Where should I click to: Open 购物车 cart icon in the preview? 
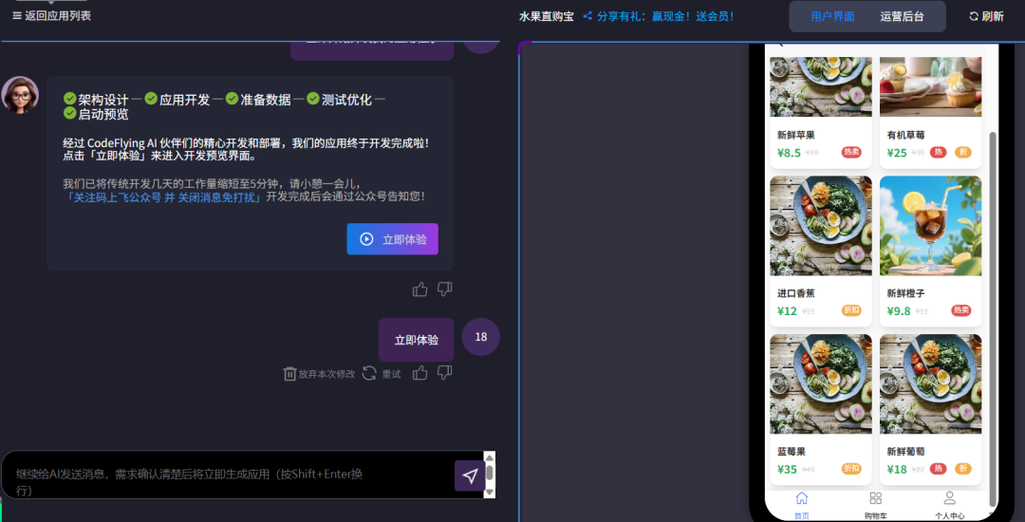[x=875, y=498]
